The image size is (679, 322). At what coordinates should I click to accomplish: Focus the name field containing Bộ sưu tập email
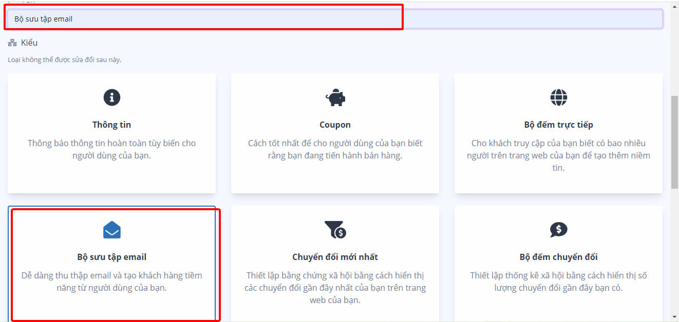click(x=334, y=19)
